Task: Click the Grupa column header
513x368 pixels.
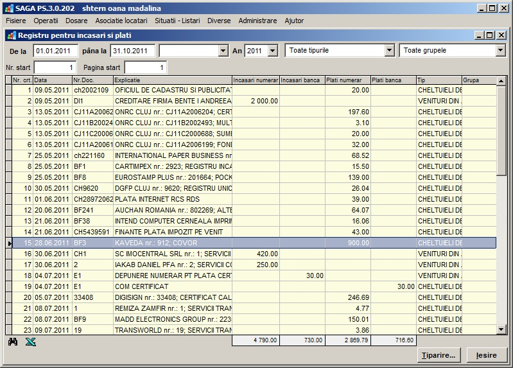Action: (479, 80)
